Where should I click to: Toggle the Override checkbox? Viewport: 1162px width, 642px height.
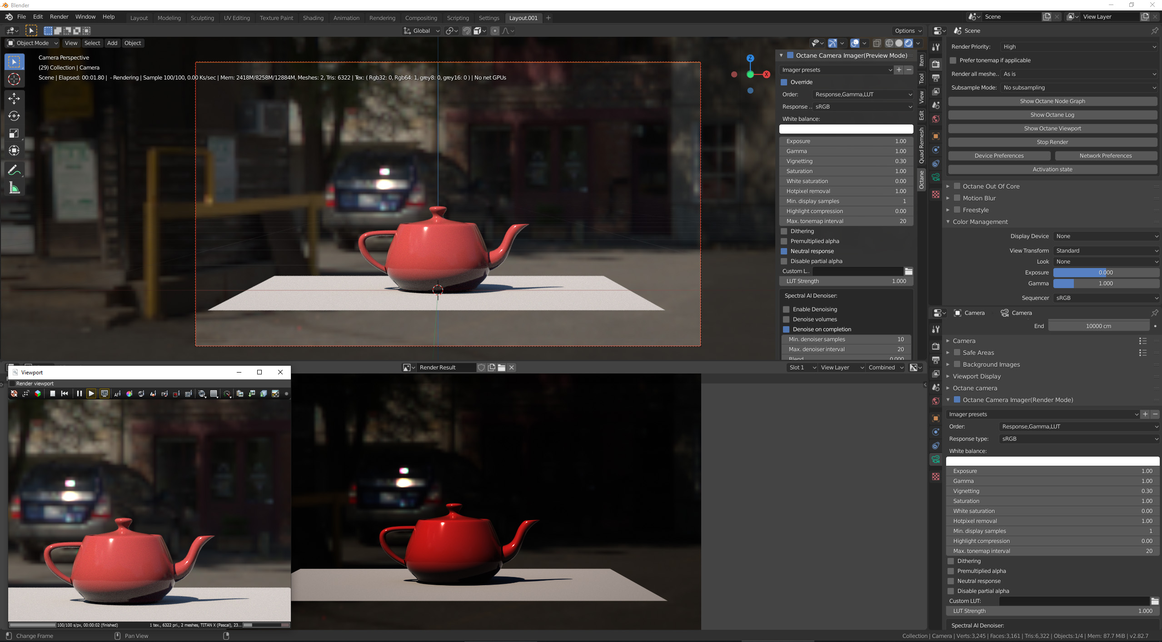click(784, 82)
